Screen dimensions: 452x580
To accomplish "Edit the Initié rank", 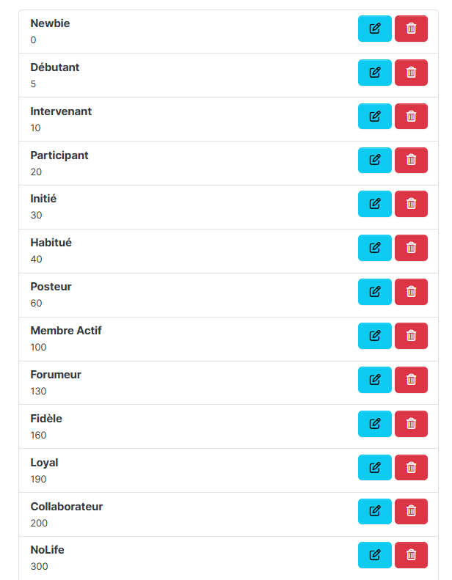I will pyautogui.click(x=375, y=204).
